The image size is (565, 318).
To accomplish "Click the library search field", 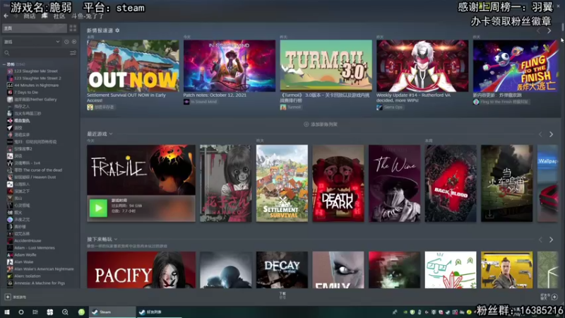I will pos(36,53).
